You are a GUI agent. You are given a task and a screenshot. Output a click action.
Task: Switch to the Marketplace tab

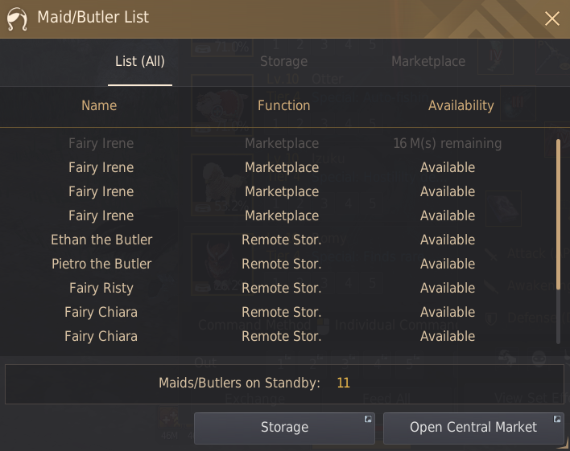[428, 61]
